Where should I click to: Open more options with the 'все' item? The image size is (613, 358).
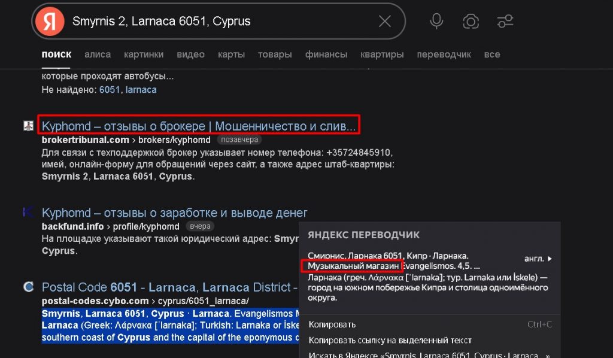tap(492, 54)
